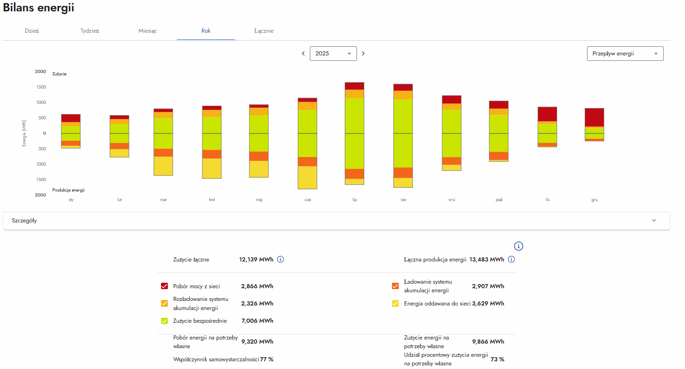The height and width of the screenshot is (369, 685).
Task: Click the January (sty) bar in chart
Action: coord(71,131)
